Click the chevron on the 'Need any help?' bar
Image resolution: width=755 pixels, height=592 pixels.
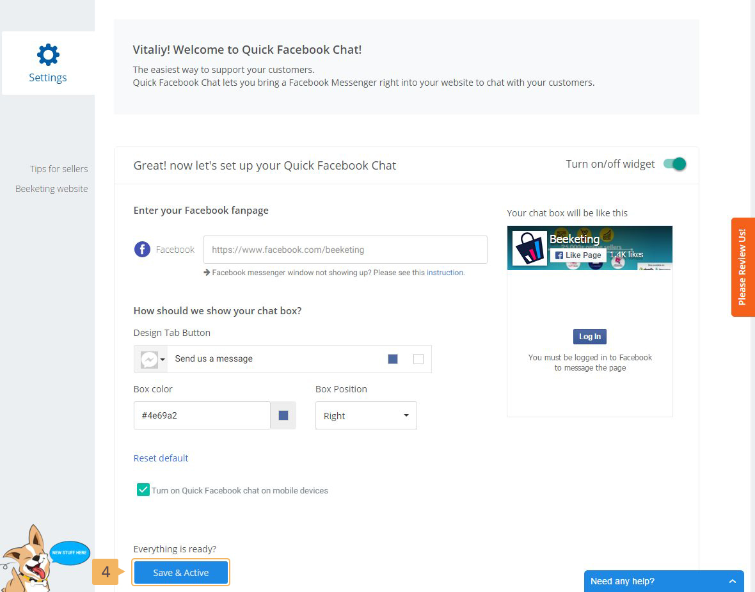pos(732,581)
